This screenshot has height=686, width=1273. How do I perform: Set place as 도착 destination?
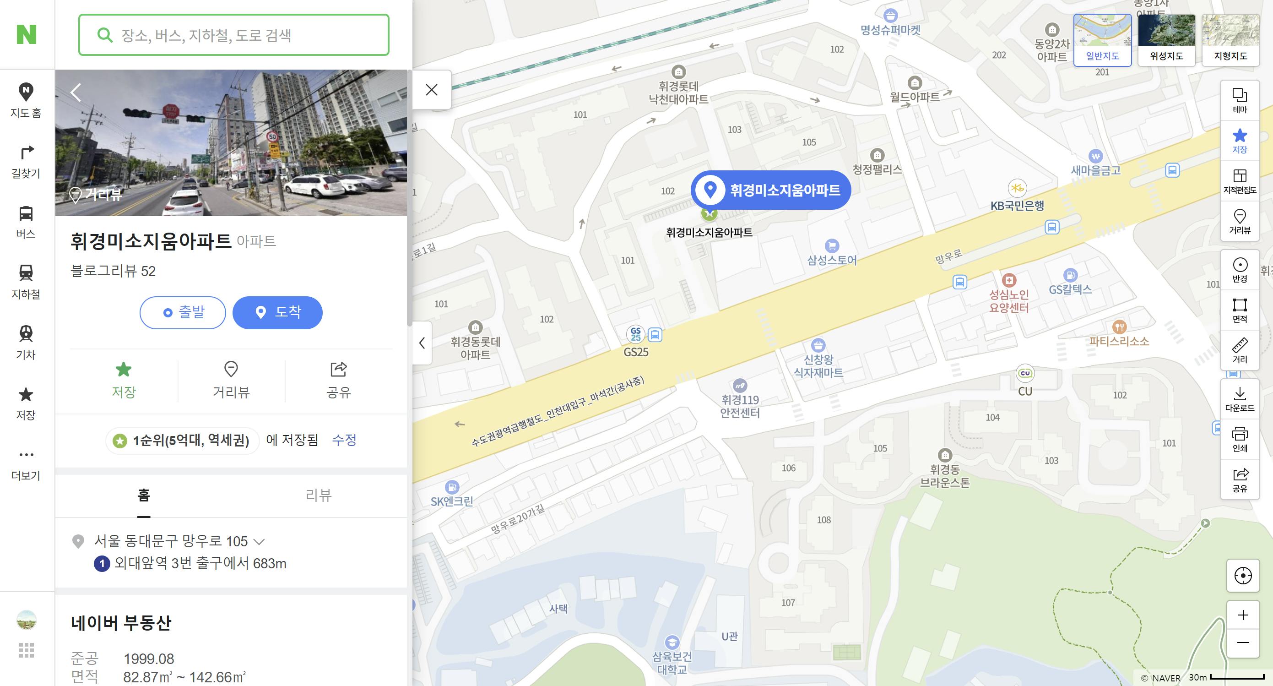pos(277,312)
